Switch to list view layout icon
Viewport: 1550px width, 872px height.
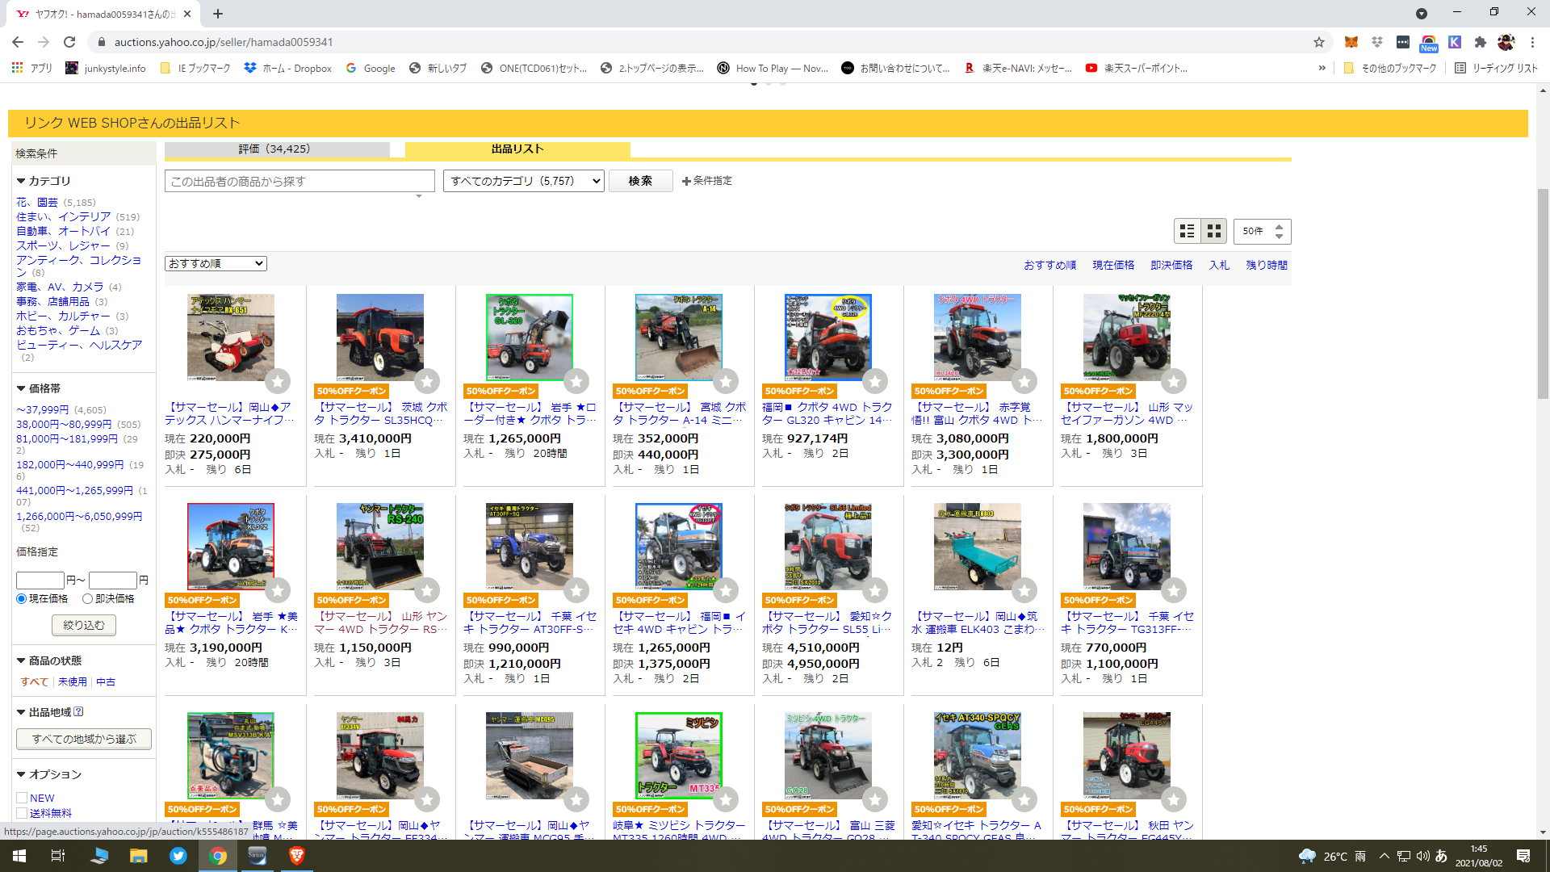(x=1187, y=232)
